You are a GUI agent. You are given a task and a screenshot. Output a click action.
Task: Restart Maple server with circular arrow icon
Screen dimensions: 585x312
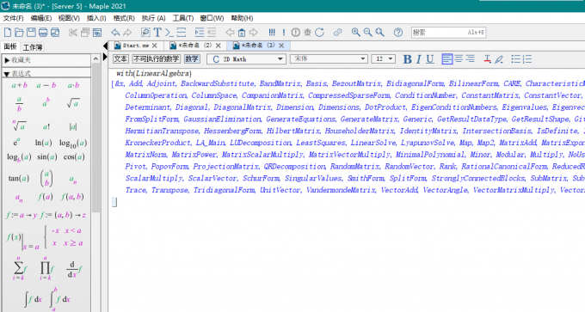(x=319, y=33)
